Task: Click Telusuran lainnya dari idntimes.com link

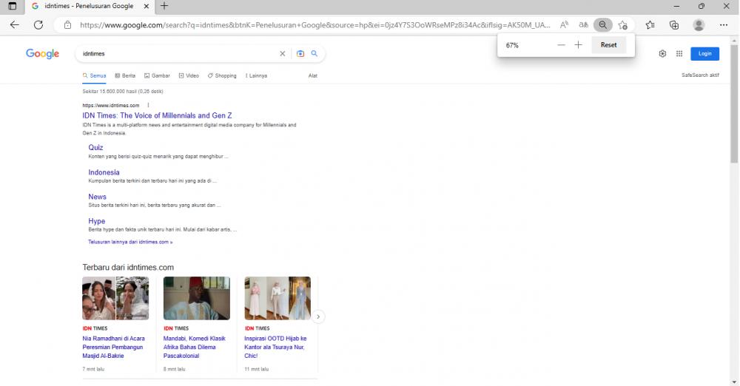Action: pos(130,242)
